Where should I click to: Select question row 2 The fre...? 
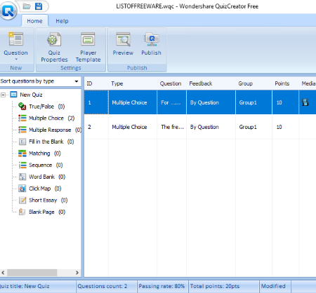click(x=200, y=127)
